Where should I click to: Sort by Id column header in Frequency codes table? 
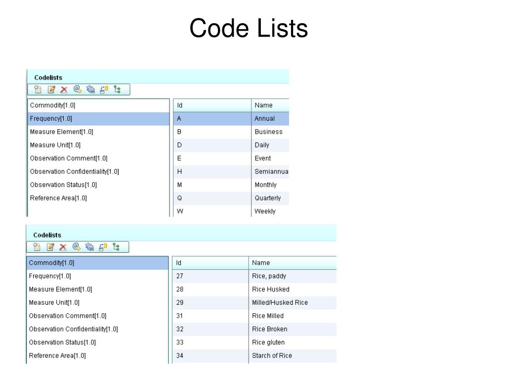(212, 105)
